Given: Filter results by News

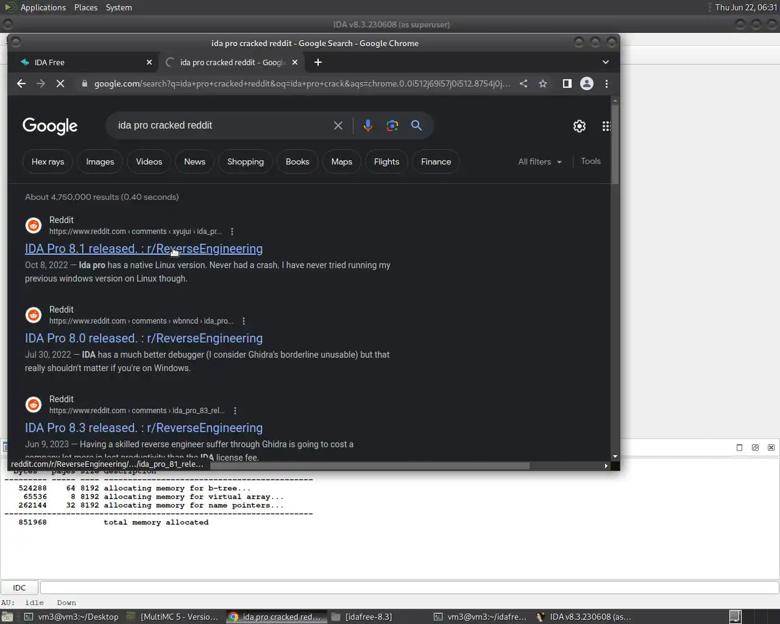Looking at the screenshot, I should (x=195, y=161).
